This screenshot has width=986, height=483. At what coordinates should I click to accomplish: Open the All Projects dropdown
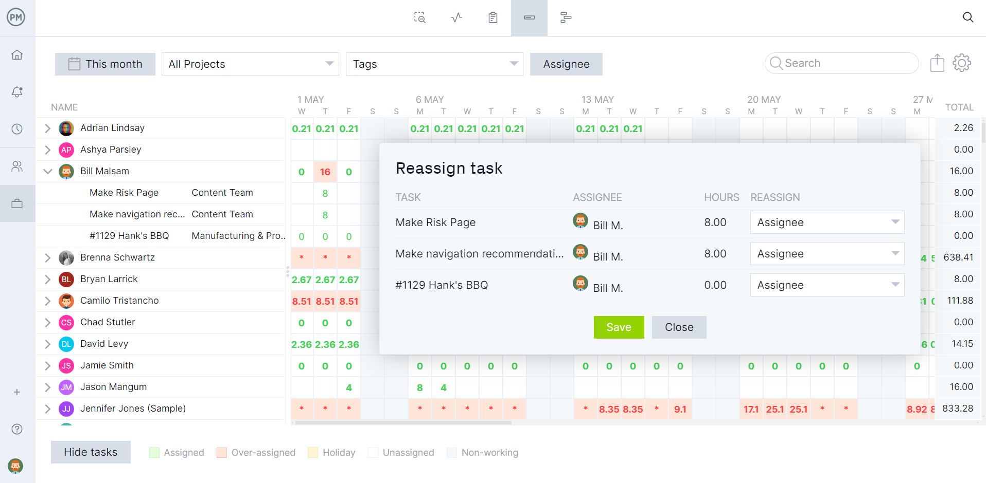[x=250, y=64]
